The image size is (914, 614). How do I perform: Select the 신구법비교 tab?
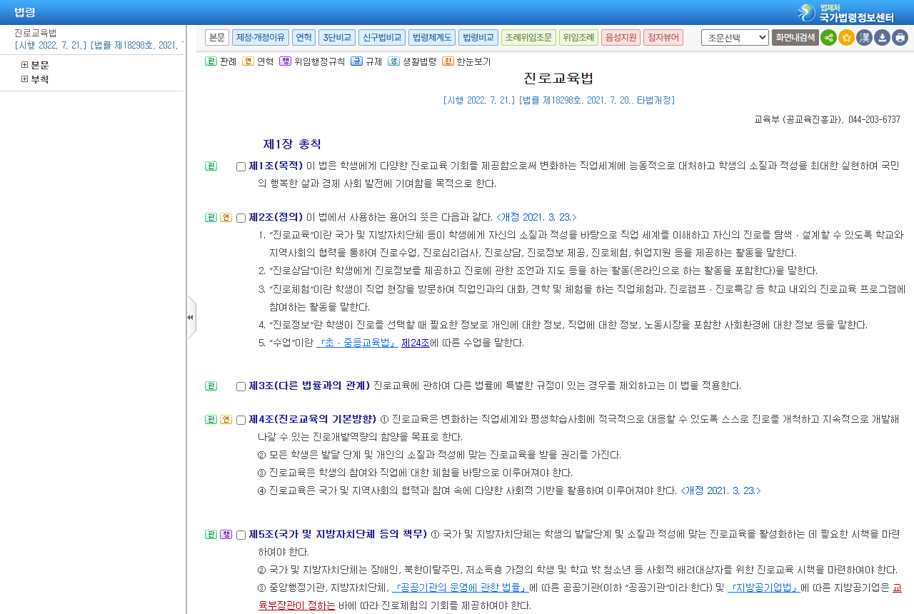pyautogui.click(x=382, y=38)
